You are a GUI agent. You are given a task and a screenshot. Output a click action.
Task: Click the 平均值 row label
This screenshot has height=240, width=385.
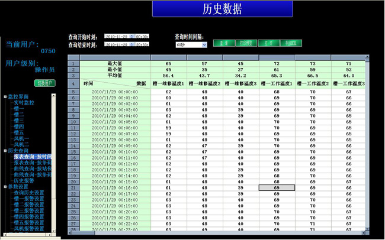(x=115, y=76)
